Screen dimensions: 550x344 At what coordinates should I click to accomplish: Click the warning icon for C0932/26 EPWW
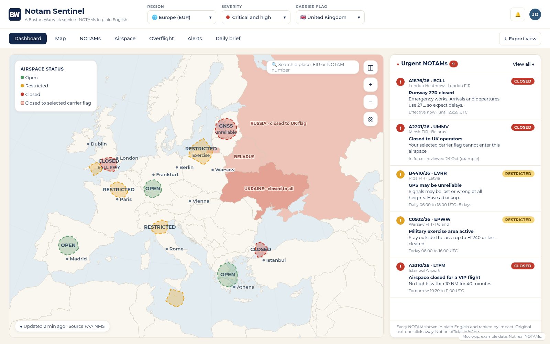400,221
